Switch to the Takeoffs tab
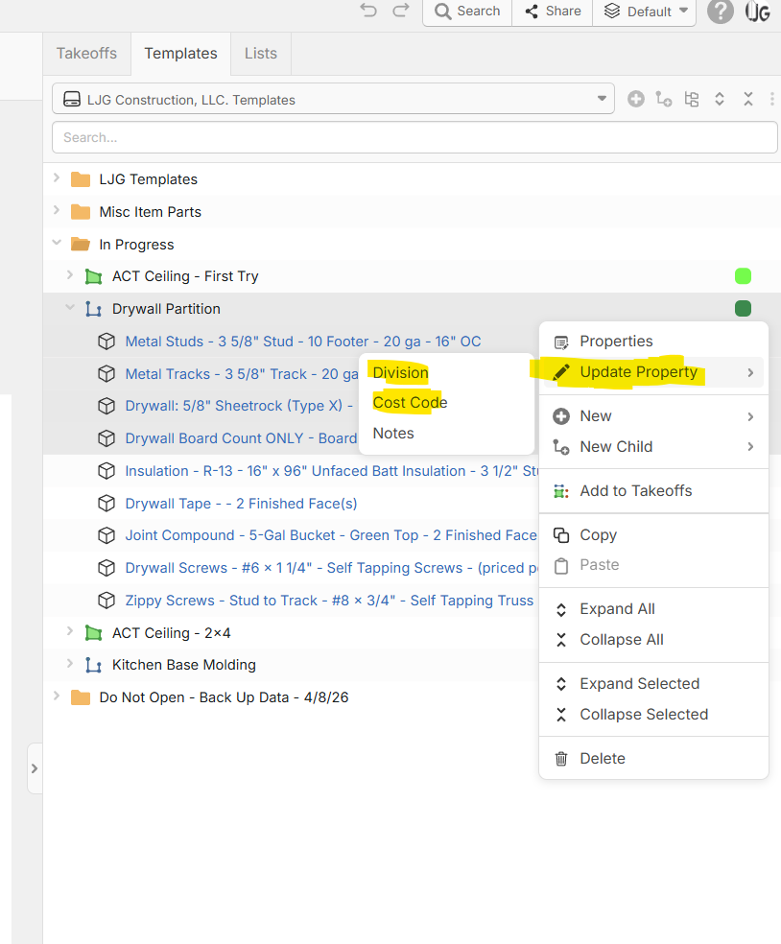This screenshot has height=944, width=781. 86,54
